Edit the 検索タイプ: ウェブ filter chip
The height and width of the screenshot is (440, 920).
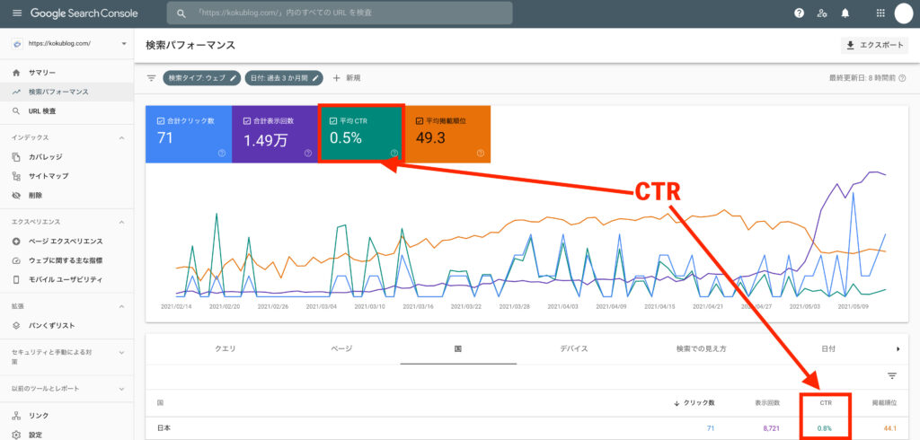coord(202,78)
